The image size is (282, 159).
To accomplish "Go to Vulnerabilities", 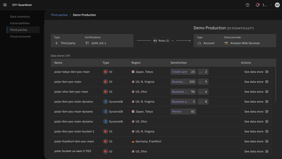I will 20,23.
